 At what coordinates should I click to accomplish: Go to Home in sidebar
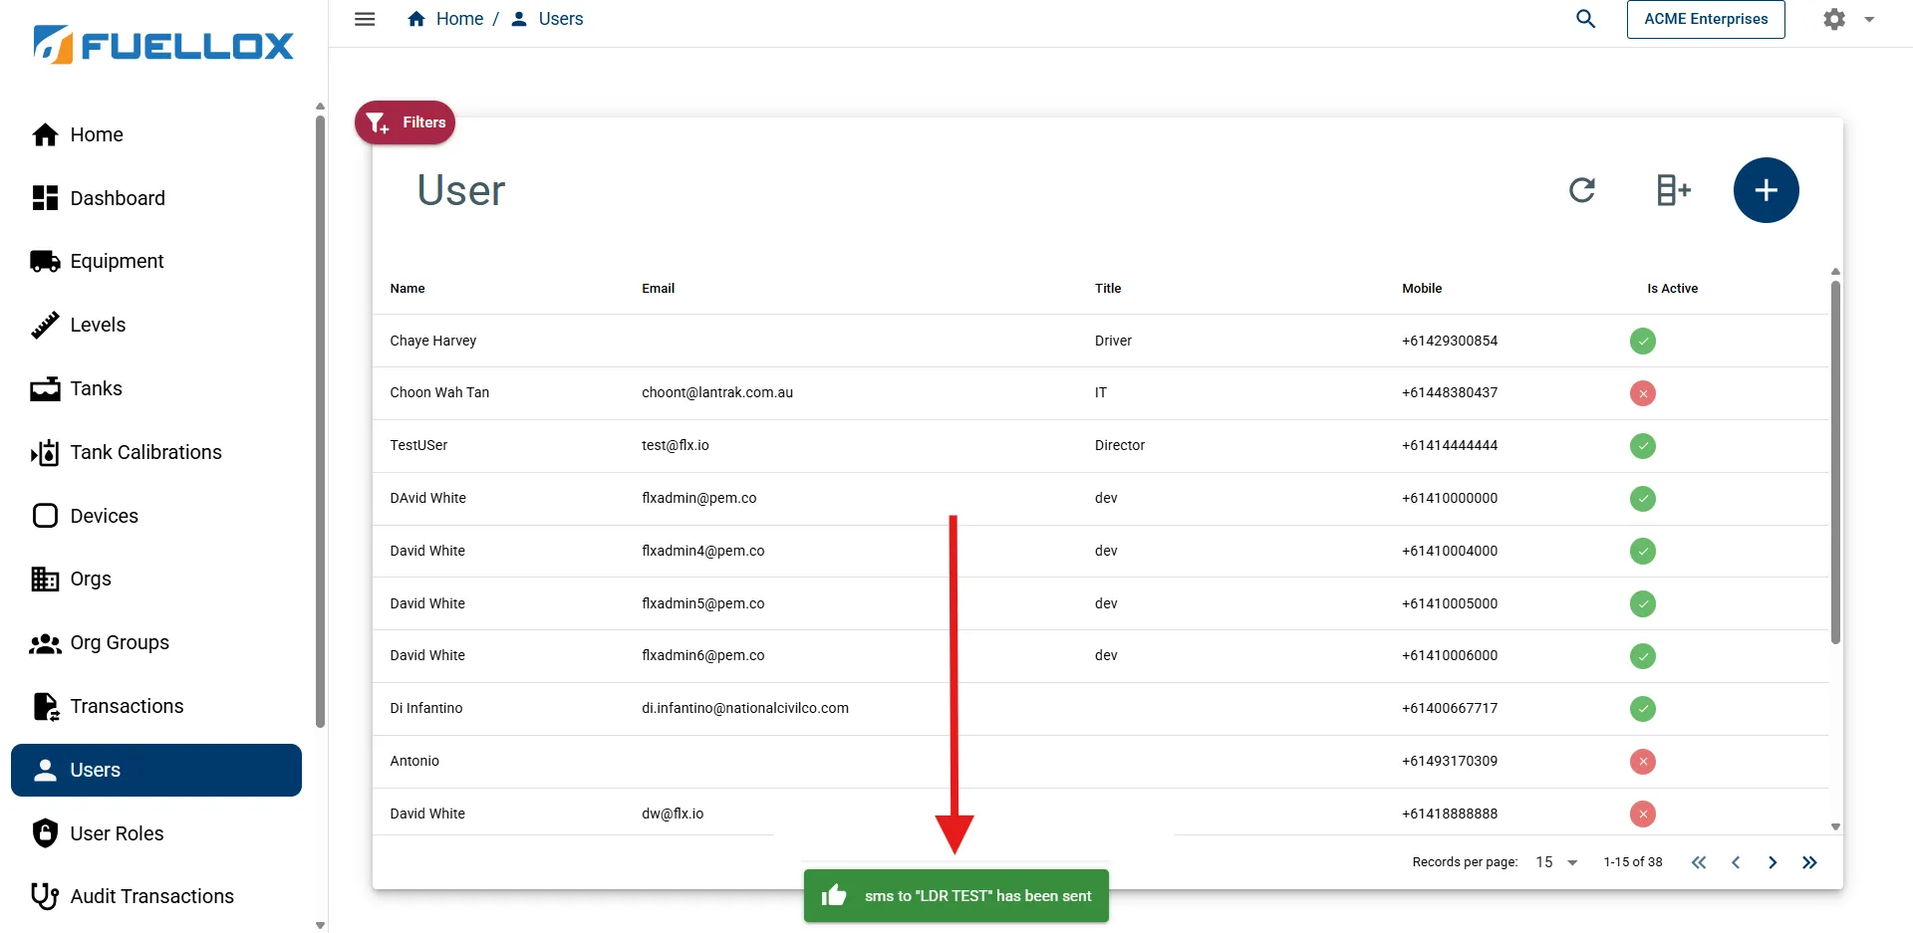coord(156,134)
